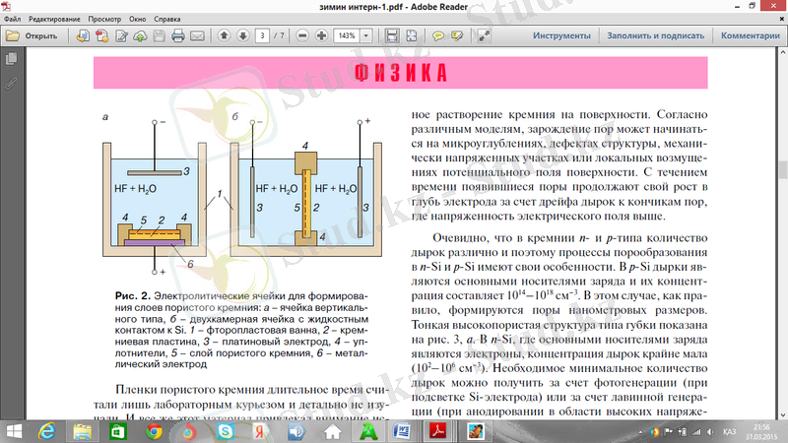Open the Инструменты panel

point(561,35)
